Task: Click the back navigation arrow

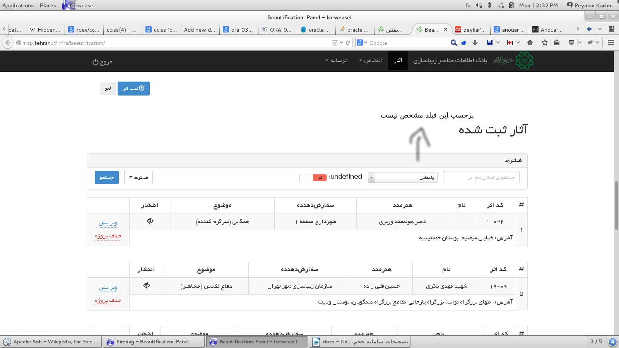Action: click(8, 43)
